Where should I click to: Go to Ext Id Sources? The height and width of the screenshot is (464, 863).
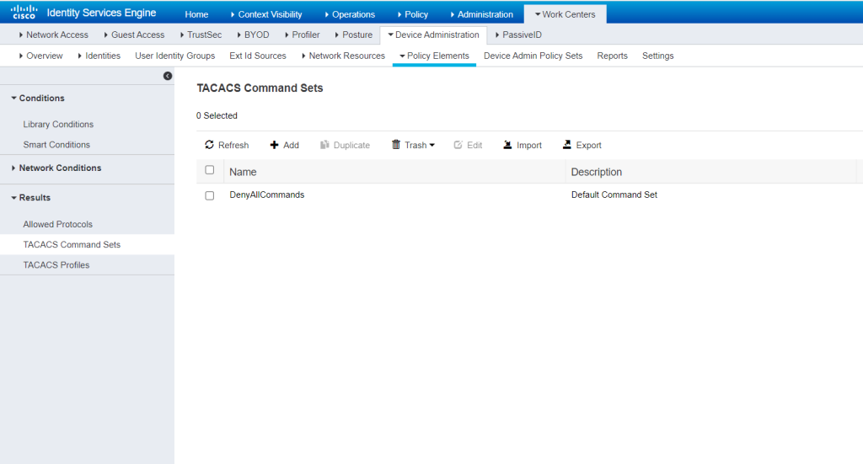pos(258,56)
